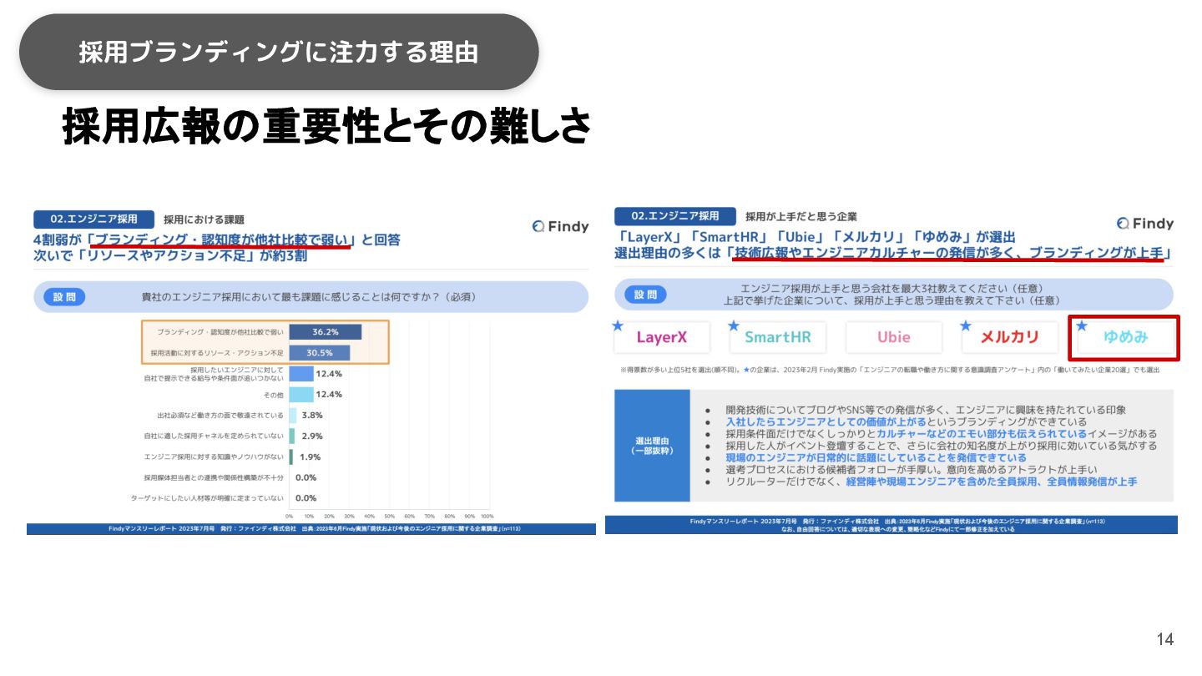
Task: Click the blue star beside the SmartHR card
Action: [734, 325]
